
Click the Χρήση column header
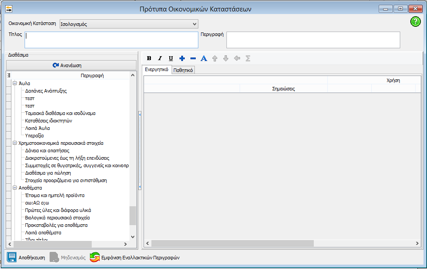pyautogui.click(x=393, y=80)
